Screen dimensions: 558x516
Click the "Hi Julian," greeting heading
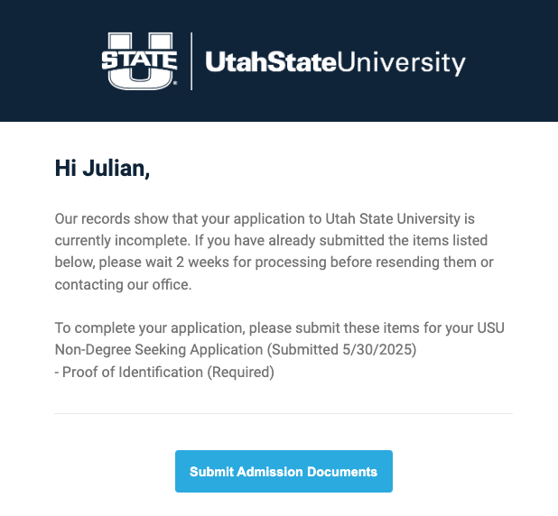point(102,168)
